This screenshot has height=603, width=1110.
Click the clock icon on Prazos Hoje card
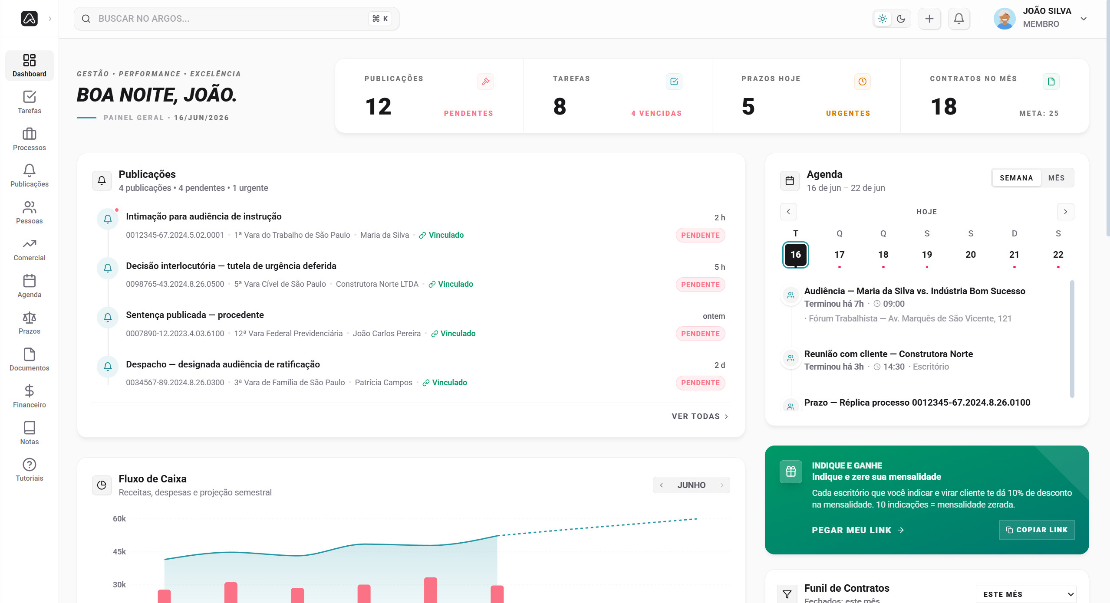[x=863, y=82]
